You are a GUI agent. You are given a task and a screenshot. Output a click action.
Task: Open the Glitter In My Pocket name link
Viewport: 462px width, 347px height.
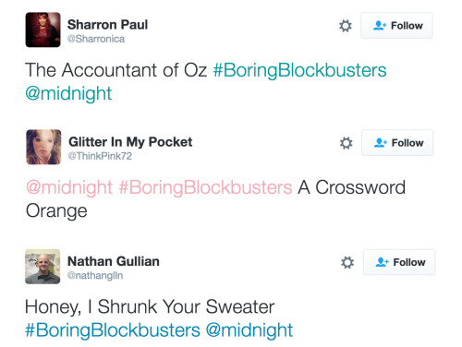130,142
